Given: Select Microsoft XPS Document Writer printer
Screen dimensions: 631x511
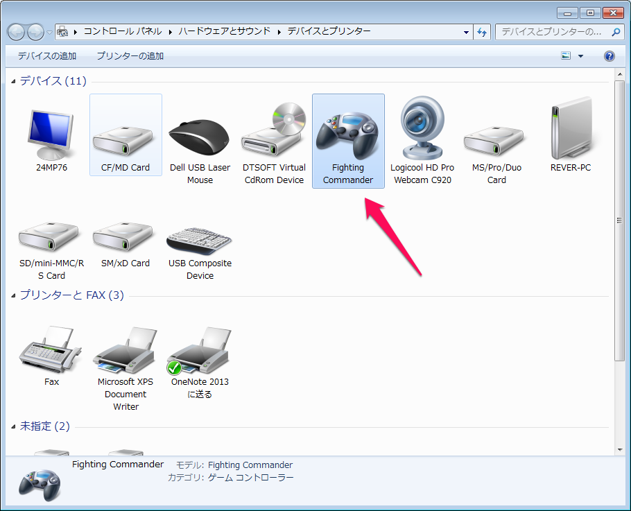Looking at the screenshot, I should click(125, 350).
